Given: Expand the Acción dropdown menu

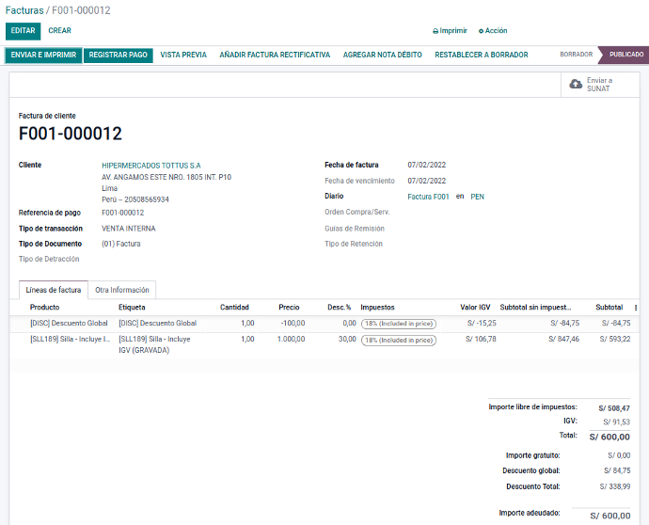Looking at the screenshot, I should click(495, 31).
